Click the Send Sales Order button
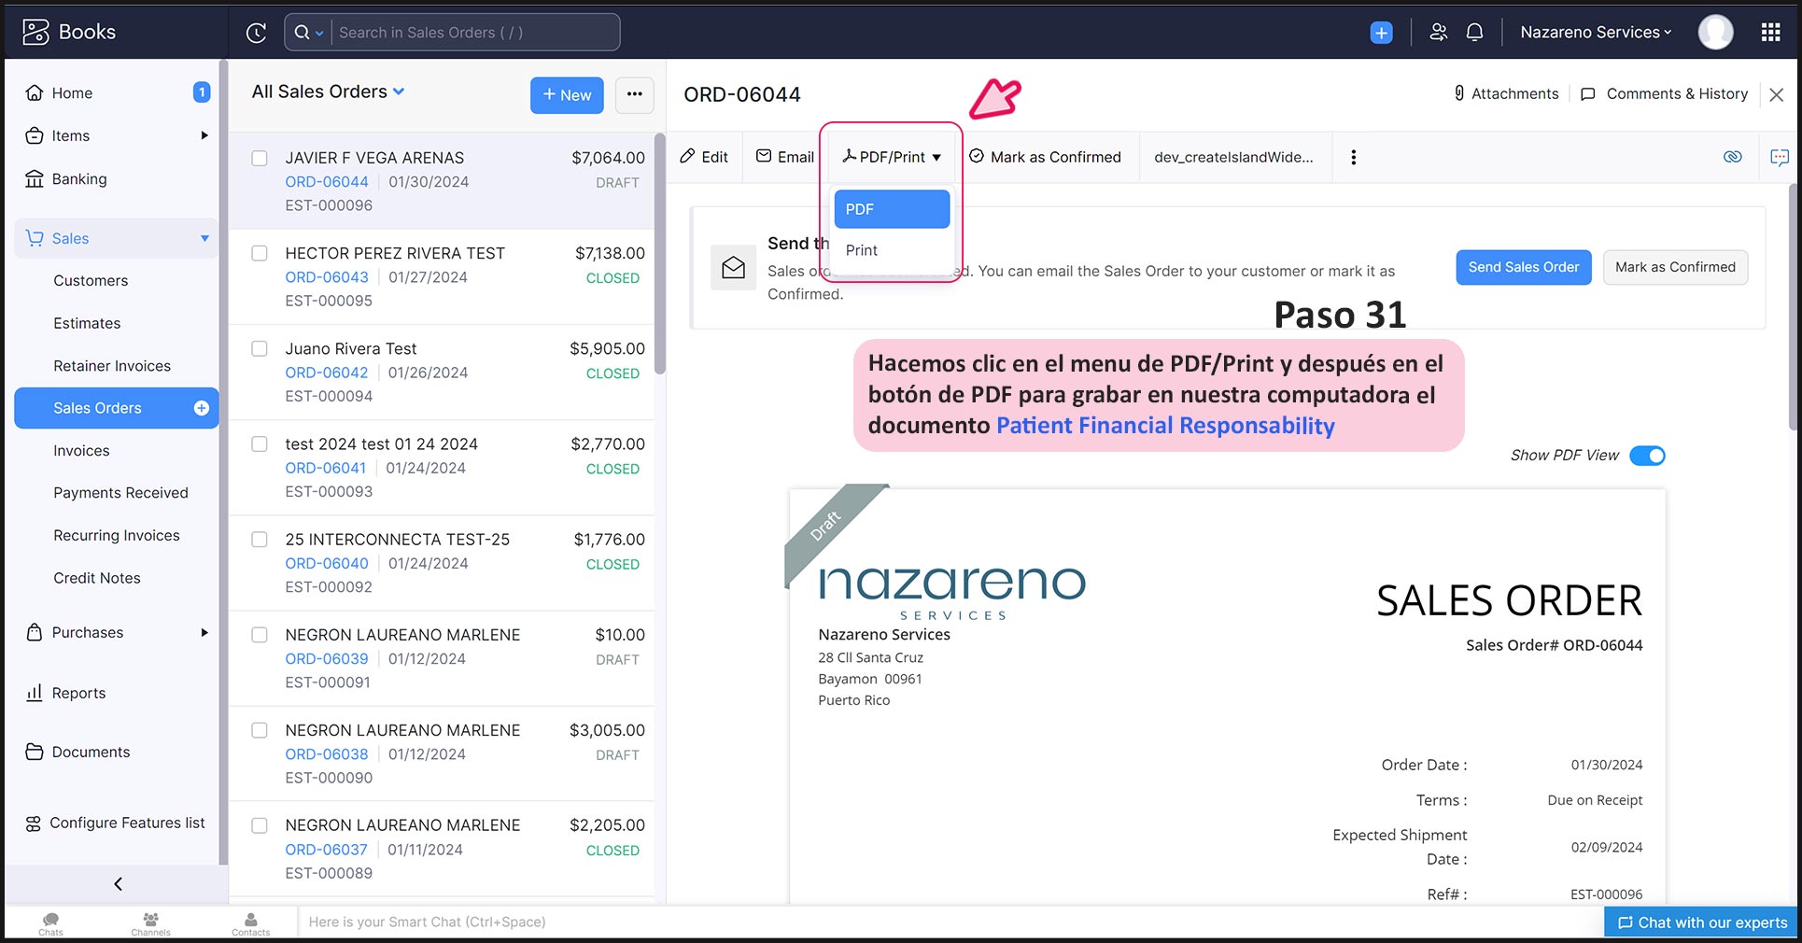The width and height of the screenshot is (1802, 943). [x=1523, y=267]
